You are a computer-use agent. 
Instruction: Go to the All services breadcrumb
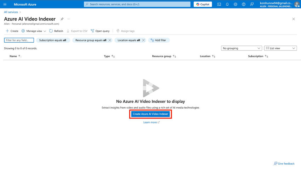point(11,12)
